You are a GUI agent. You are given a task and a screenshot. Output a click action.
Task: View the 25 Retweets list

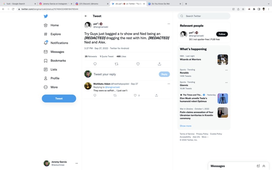(x=91, y=56)
